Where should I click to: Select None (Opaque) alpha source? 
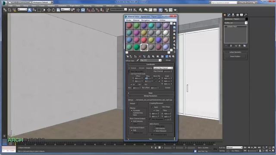pos(154,131)
